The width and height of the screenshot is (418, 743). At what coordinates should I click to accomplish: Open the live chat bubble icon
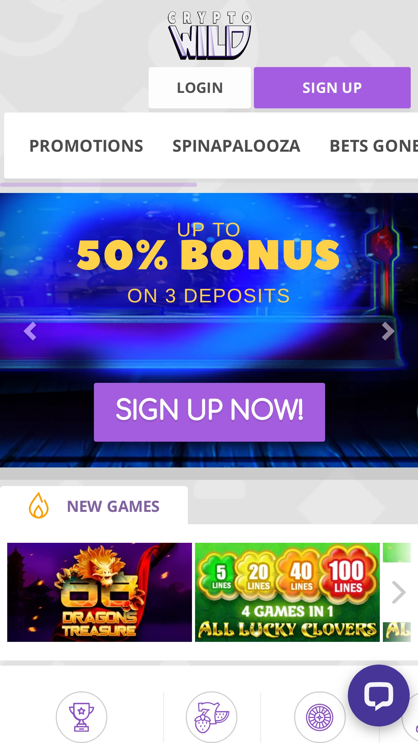click(x=378, y=696)
